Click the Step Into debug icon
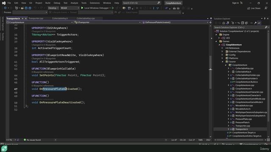 tap(153, 8)
